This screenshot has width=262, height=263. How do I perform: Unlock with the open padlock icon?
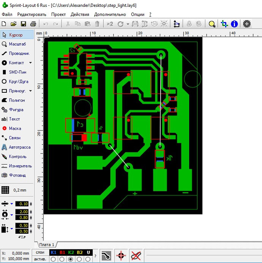point(199,24)
